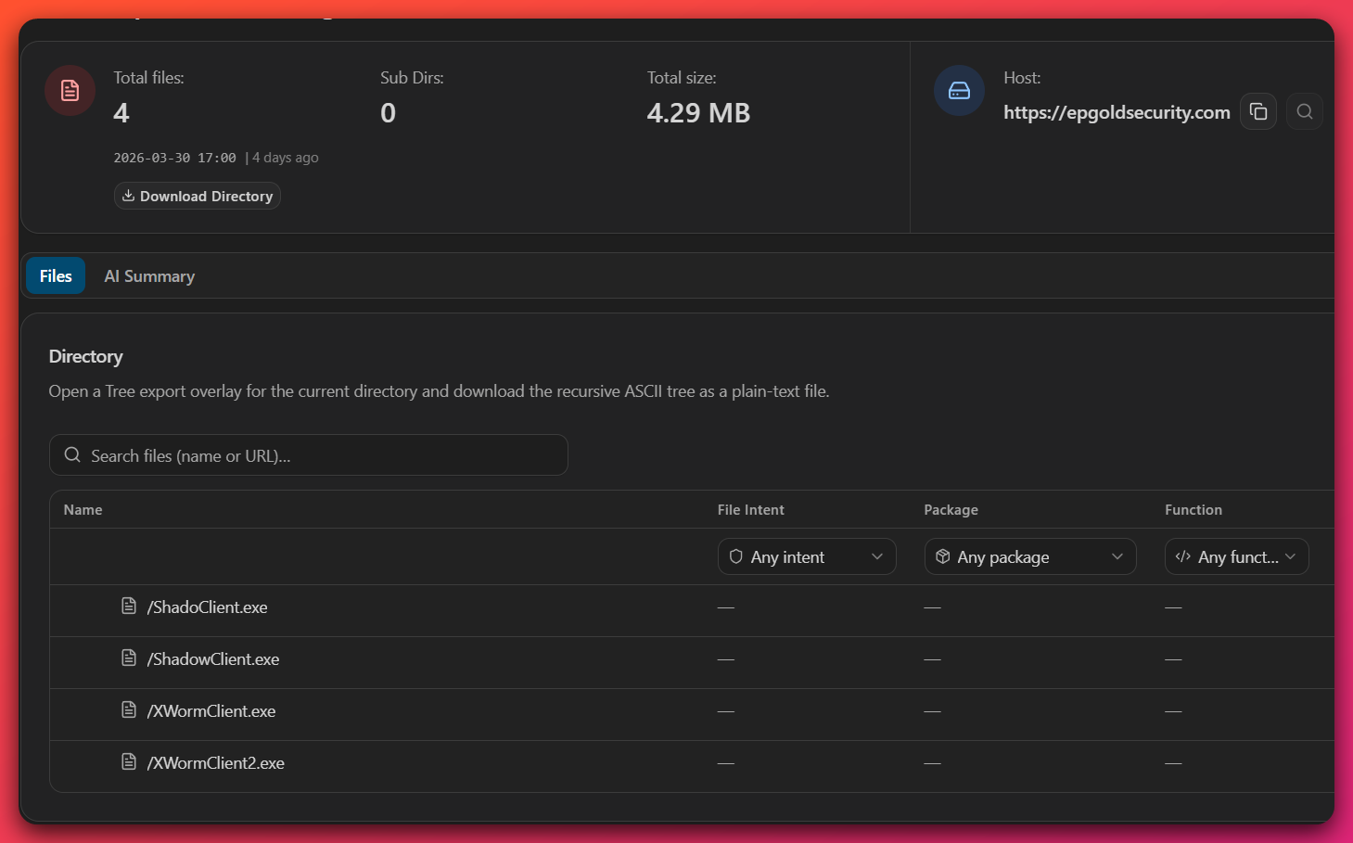Click the file icon beside XWormClient2.exe
Viewport: 1353px width, 843px height.
[129, 762]
